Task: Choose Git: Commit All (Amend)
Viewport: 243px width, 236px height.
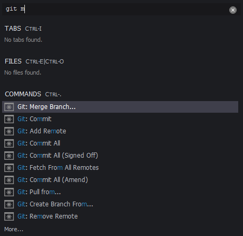Action: point(120,180)
